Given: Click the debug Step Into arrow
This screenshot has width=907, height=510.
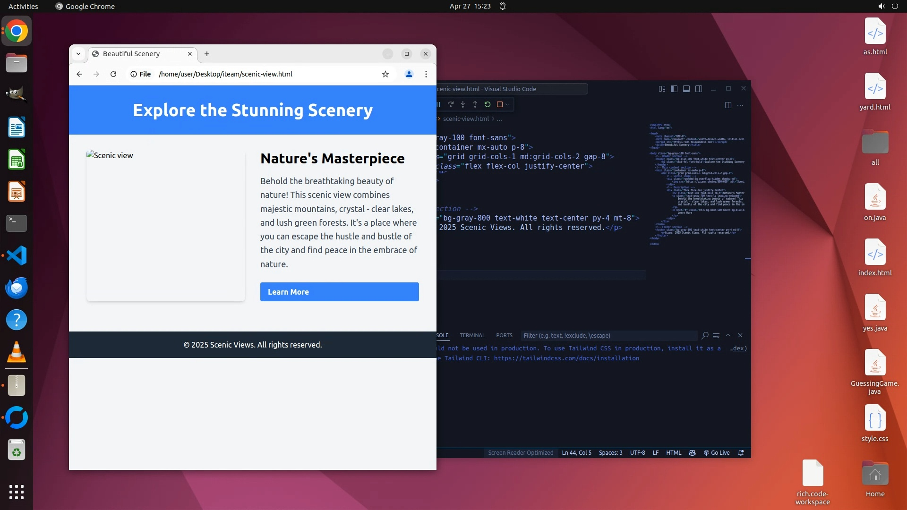Looking at the screenshot, I should (x=463, y=104).
